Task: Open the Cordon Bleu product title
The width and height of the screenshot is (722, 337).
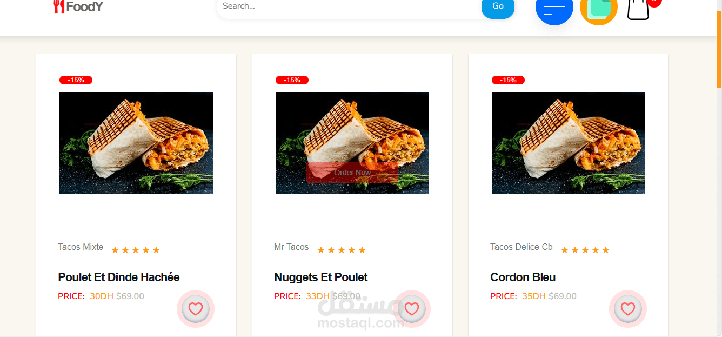Action: [523, 277]
